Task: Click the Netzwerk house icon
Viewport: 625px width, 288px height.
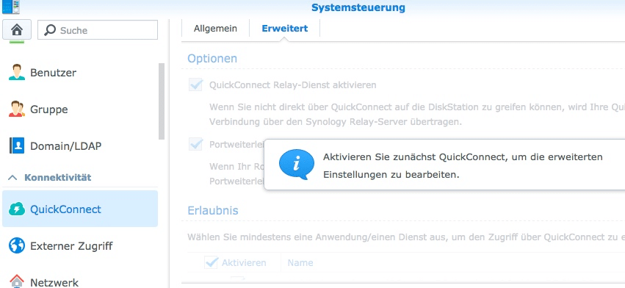Action: click(x=17, y=281)
